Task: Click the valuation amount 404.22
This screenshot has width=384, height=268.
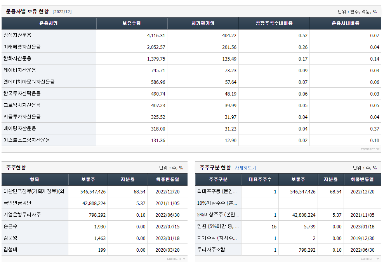Action: click(x=229, y=35)
